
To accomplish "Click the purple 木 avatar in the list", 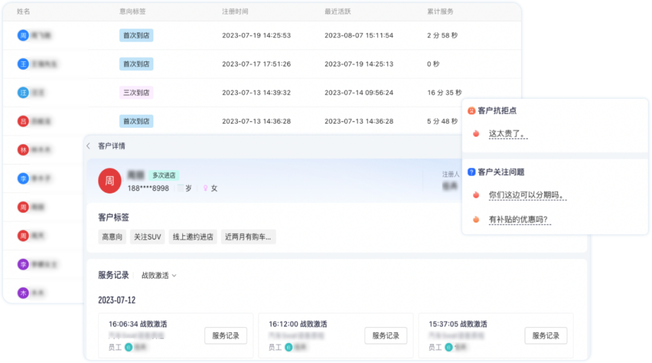I will click(23, 293).
